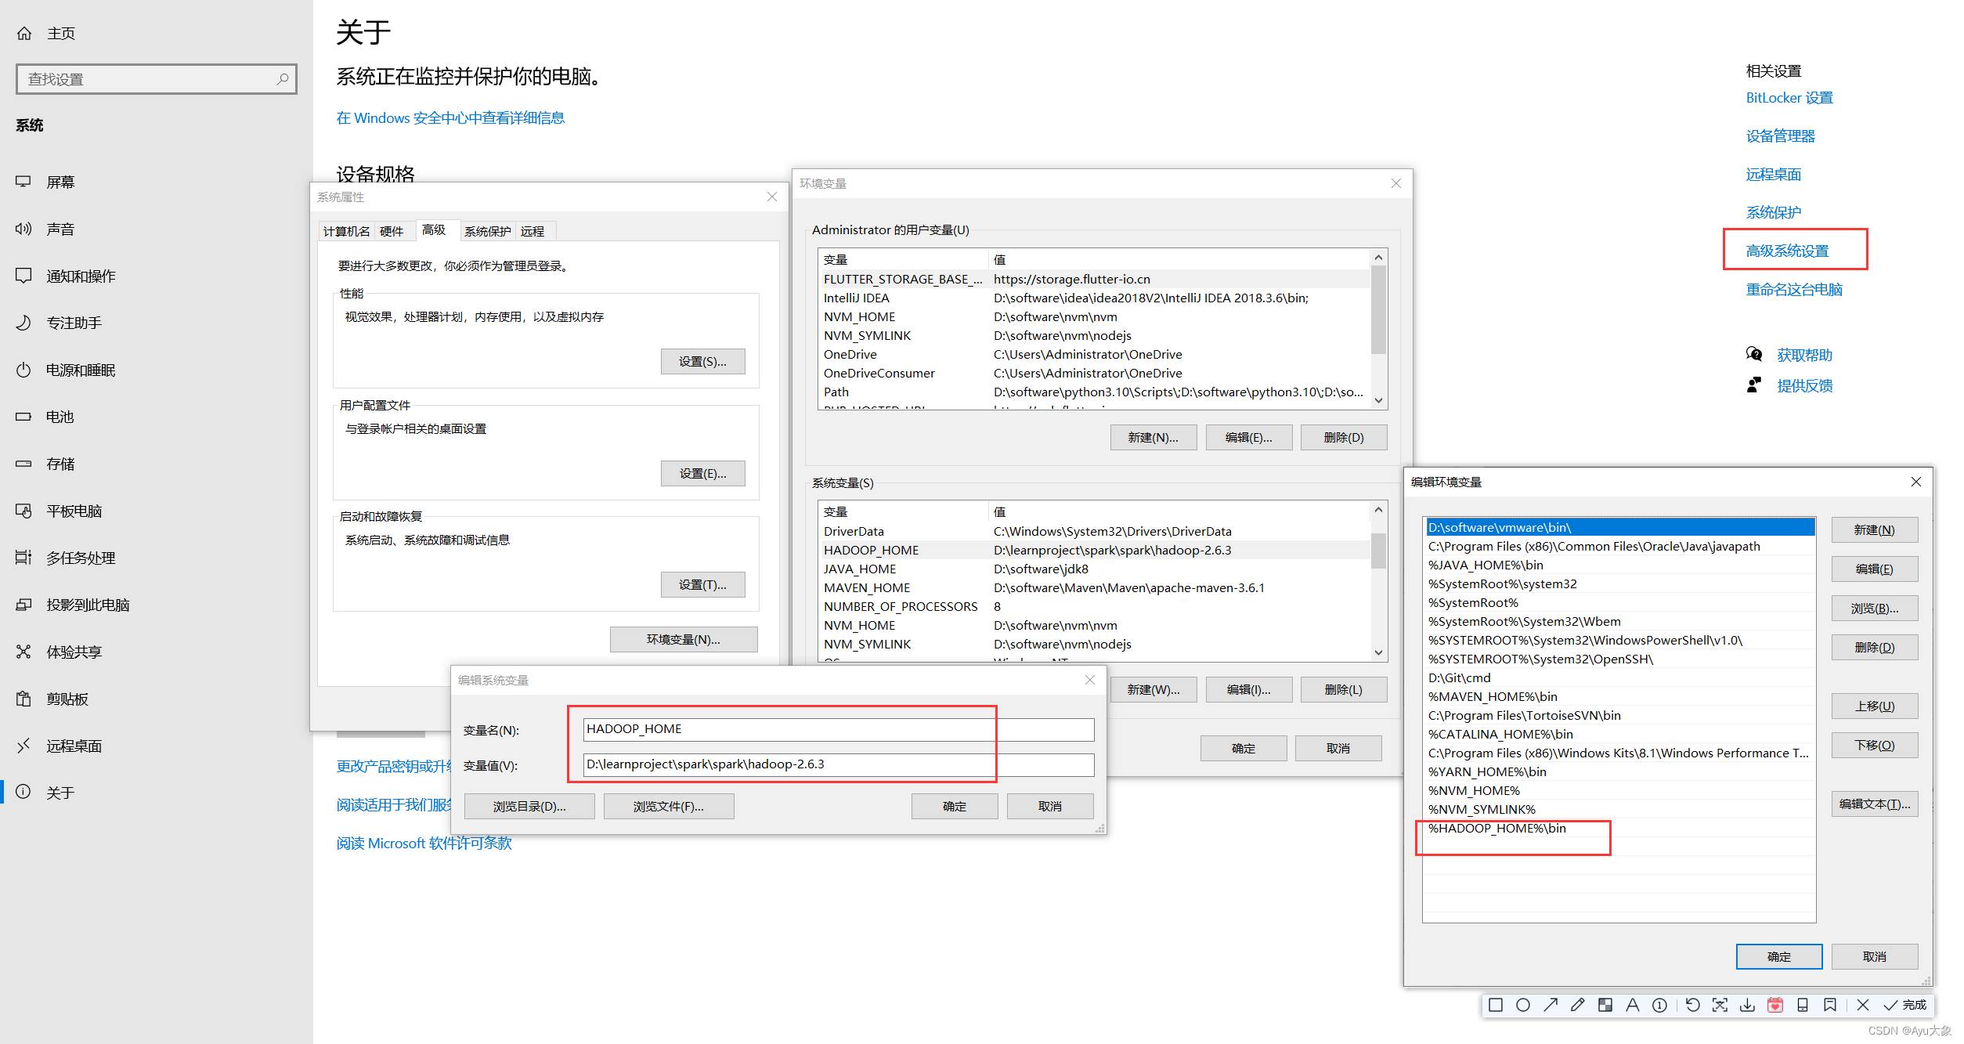This screenshot has width=1964, height=1044.
Task: Send screenshot to phone icon
Action: (1803, 1005)
